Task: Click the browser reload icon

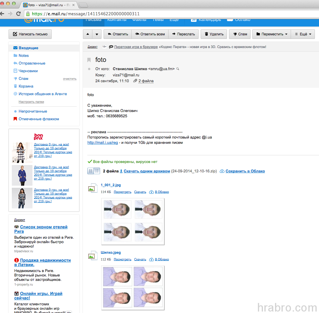Action: [18, 14]
